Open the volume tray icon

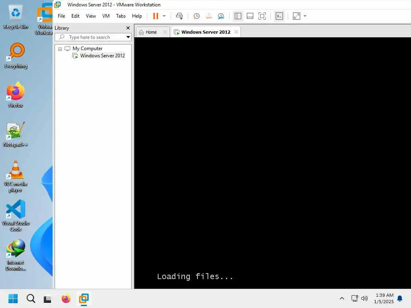point(364,298)
